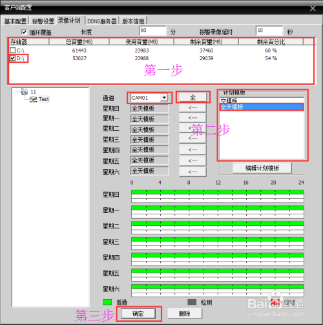Image resolution: width=323 pixels, height=325 pixels.
Task: Click the 29039 remaining capacity cell
Action: tap(206, 58)
